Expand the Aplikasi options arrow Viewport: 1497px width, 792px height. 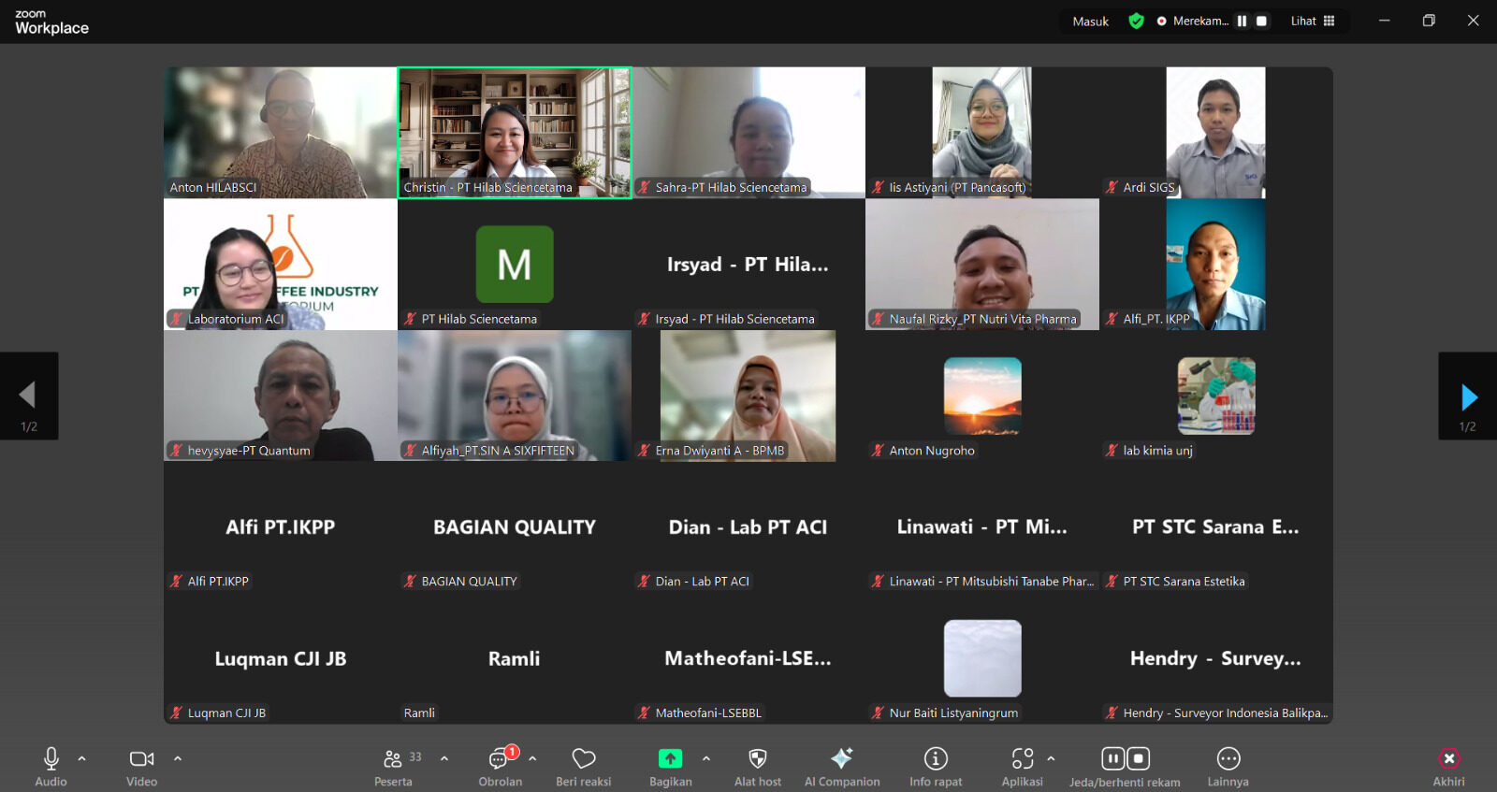click(1051, 758)
